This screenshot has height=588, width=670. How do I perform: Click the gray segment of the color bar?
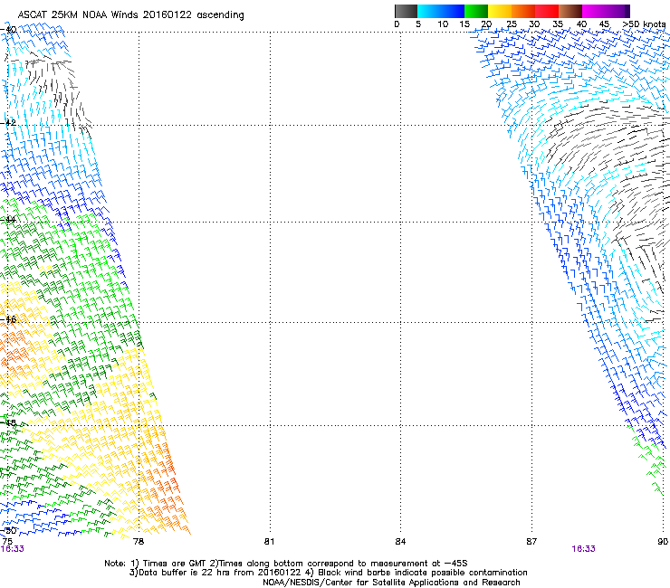(x=406, y=11)
